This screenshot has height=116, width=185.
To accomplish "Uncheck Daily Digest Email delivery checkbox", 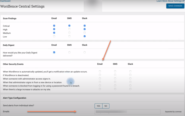I will [x=54, y=52].
